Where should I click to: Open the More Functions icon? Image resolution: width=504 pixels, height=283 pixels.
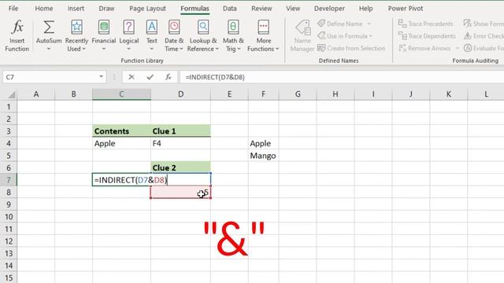tap(263, 27)
